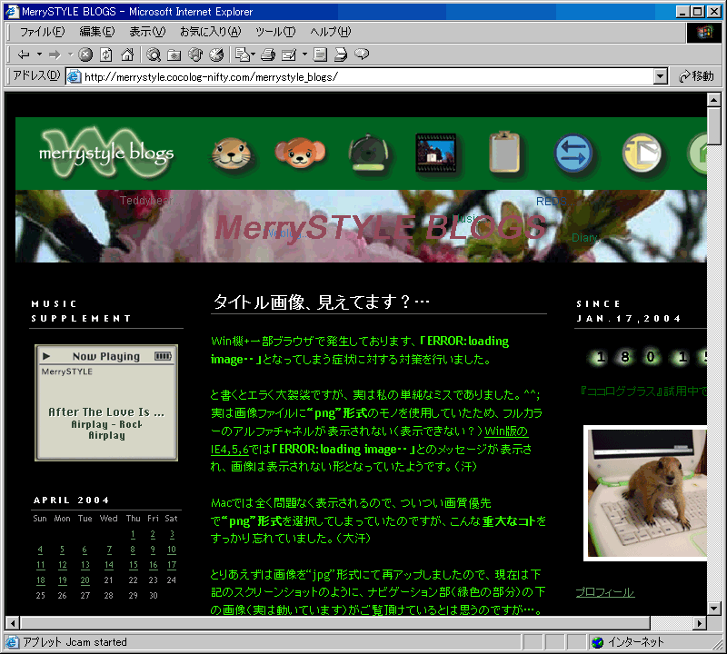The width and height of the screenshot is (727, 654).
Task: Open calendar date 1 link
Action: click(x=133, y=534)
